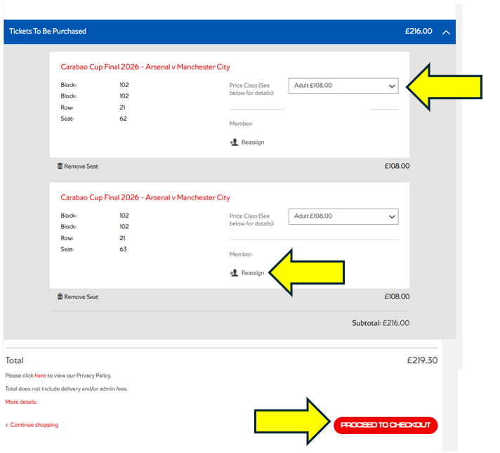Image resolution: width=500 pixels, height=453 pixels.
Task: Click the Subtotal: £216.00 text
Action: coord(381,323)
